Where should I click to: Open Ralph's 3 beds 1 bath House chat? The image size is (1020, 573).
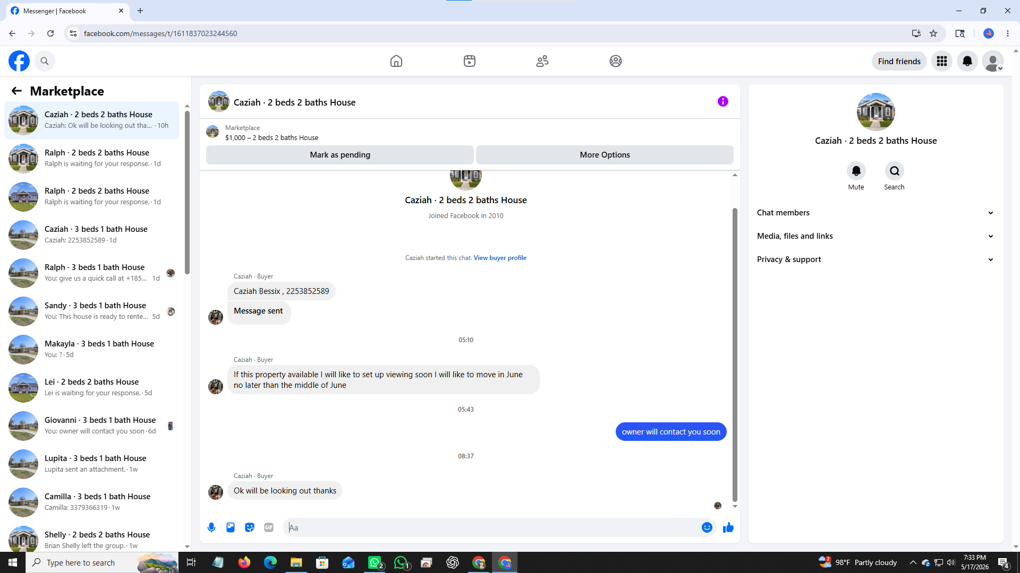click(x=92, y=273)
